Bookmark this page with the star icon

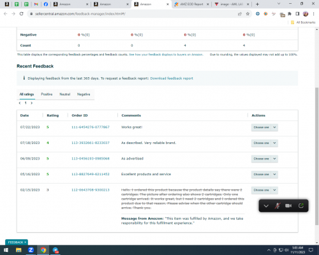coord(248,14)
